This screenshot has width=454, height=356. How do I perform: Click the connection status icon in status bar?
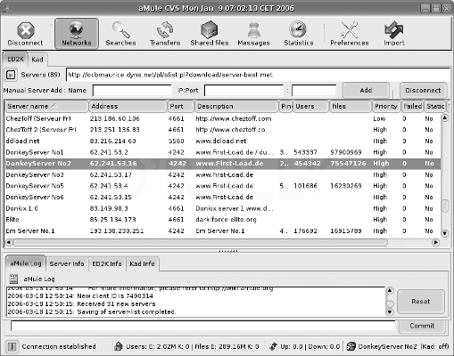point(12,346)
